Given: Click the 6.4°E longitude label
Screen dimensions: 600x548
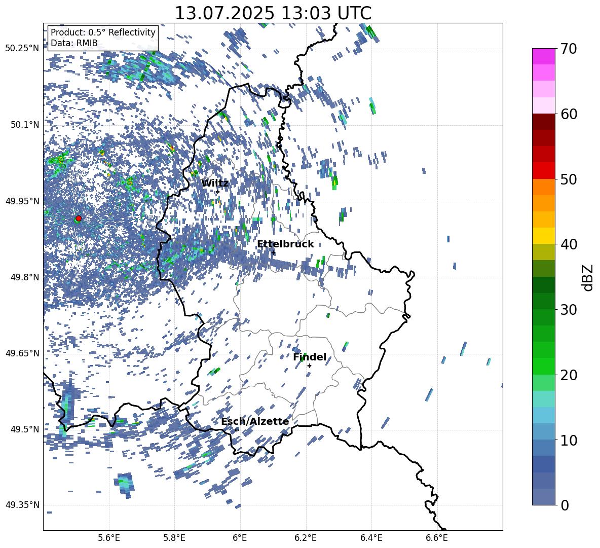Looking at the screenshot, I should [x=371, y=538].
